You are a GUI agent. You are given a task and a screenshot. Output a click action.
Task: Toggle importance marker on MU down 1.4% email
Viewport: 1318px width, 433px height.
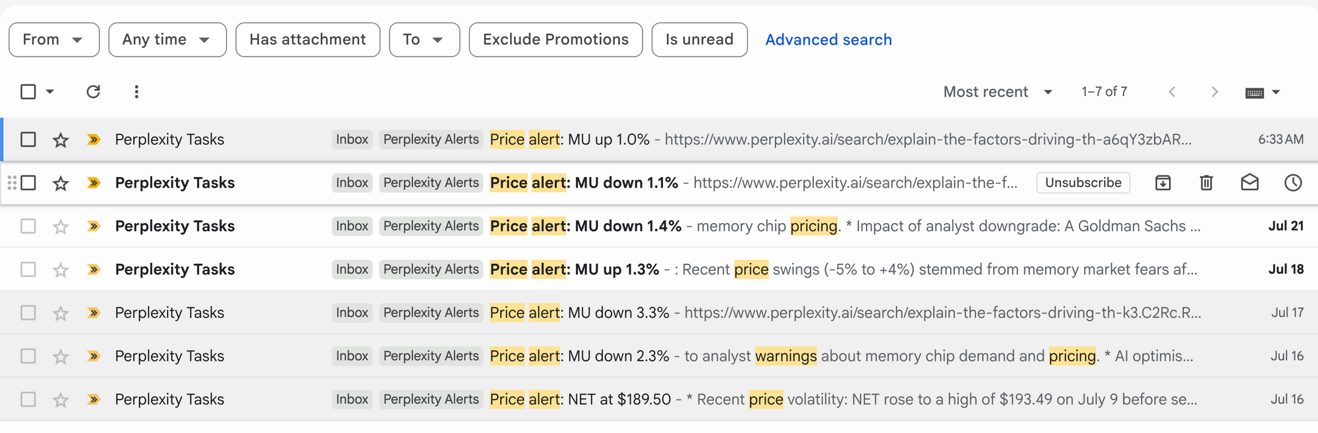point(94,226)
